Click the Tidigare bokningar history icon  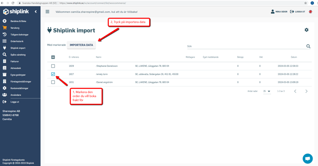click(5, 35)
